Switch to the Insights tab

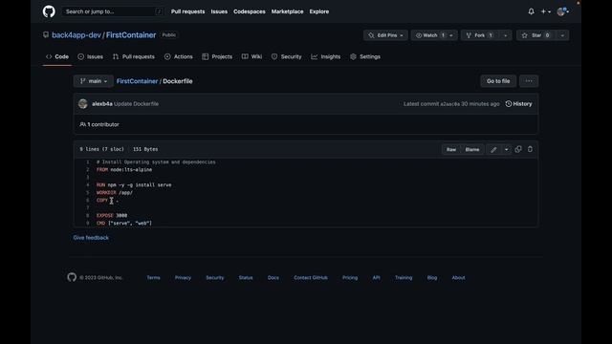pos(326,56)
